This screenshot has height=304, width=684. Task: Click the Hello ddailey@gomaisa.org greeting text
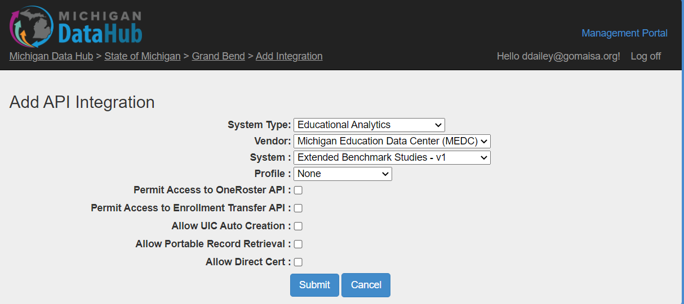point(558,56)
